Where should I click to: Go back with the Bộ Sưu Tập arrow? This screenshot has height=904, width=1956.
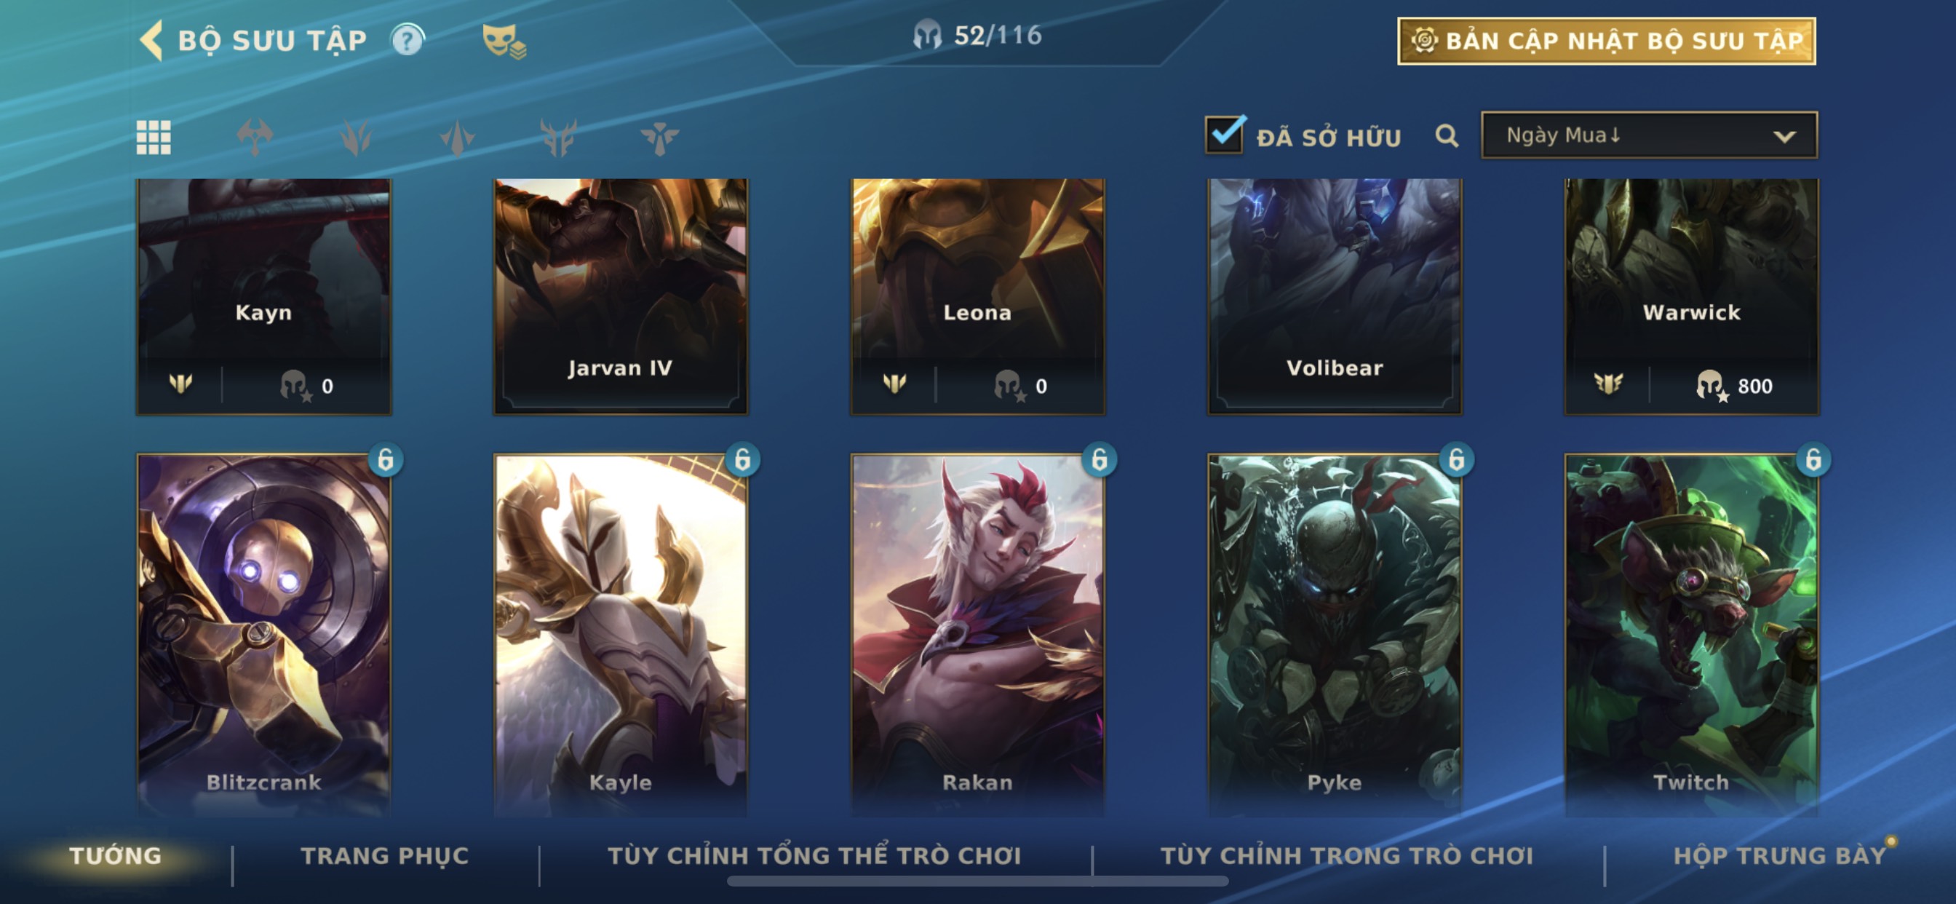point(151,39)
